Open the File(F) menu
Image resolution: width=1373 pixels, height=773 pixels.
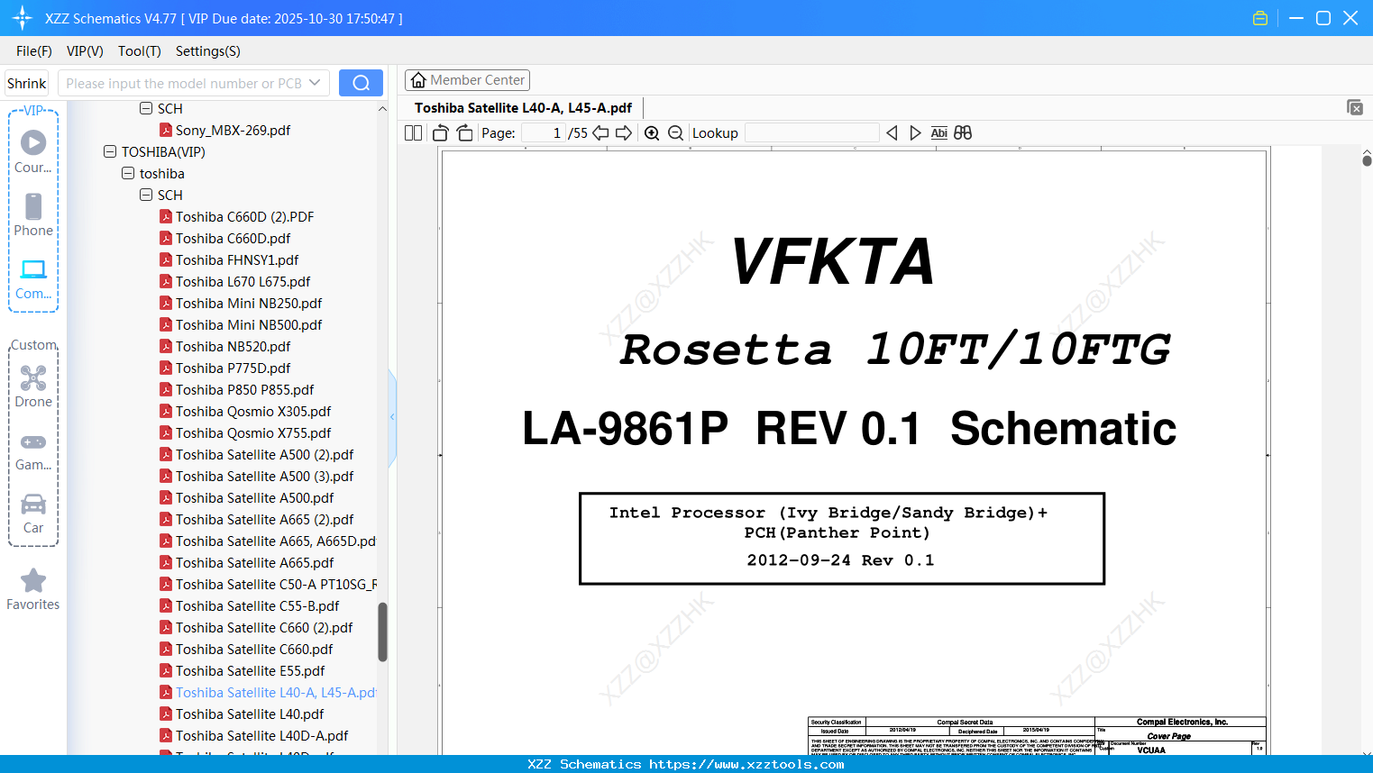click(x=34, y=51)
